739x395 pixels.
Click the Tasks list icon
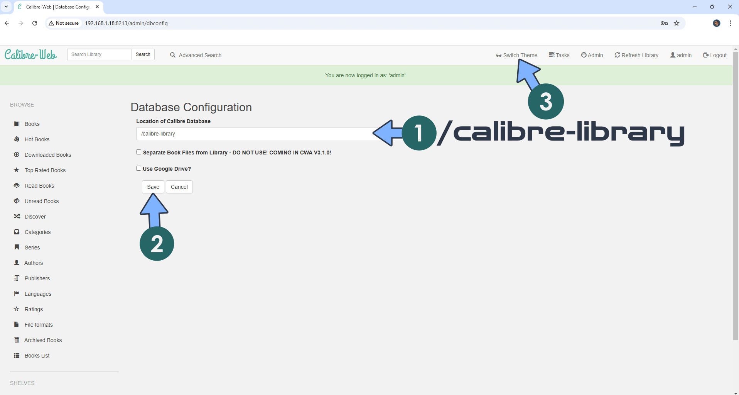[552, 55]
